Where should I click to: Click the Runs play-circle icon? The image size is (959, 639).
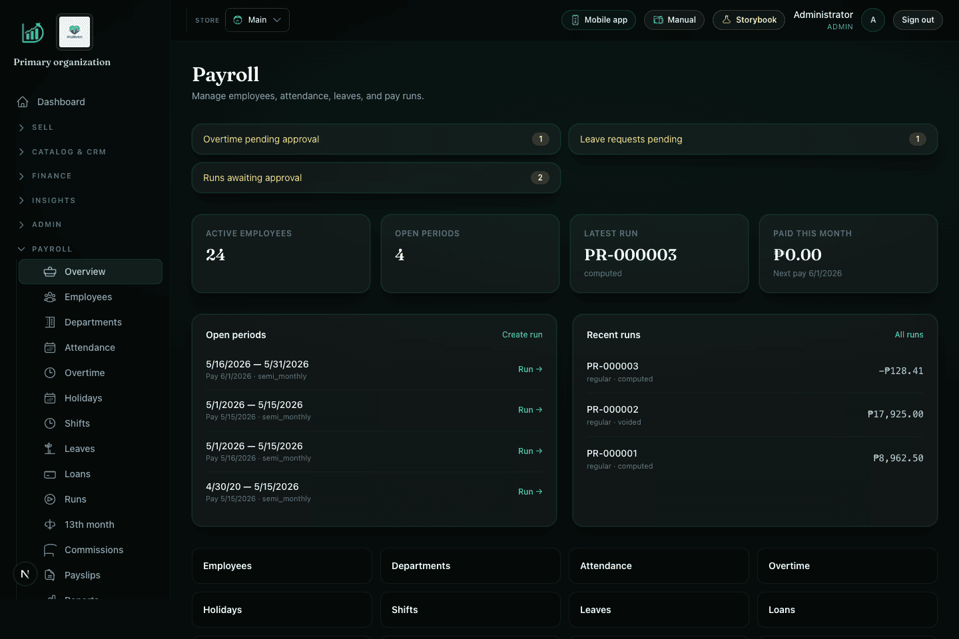(x=50, y=499)
